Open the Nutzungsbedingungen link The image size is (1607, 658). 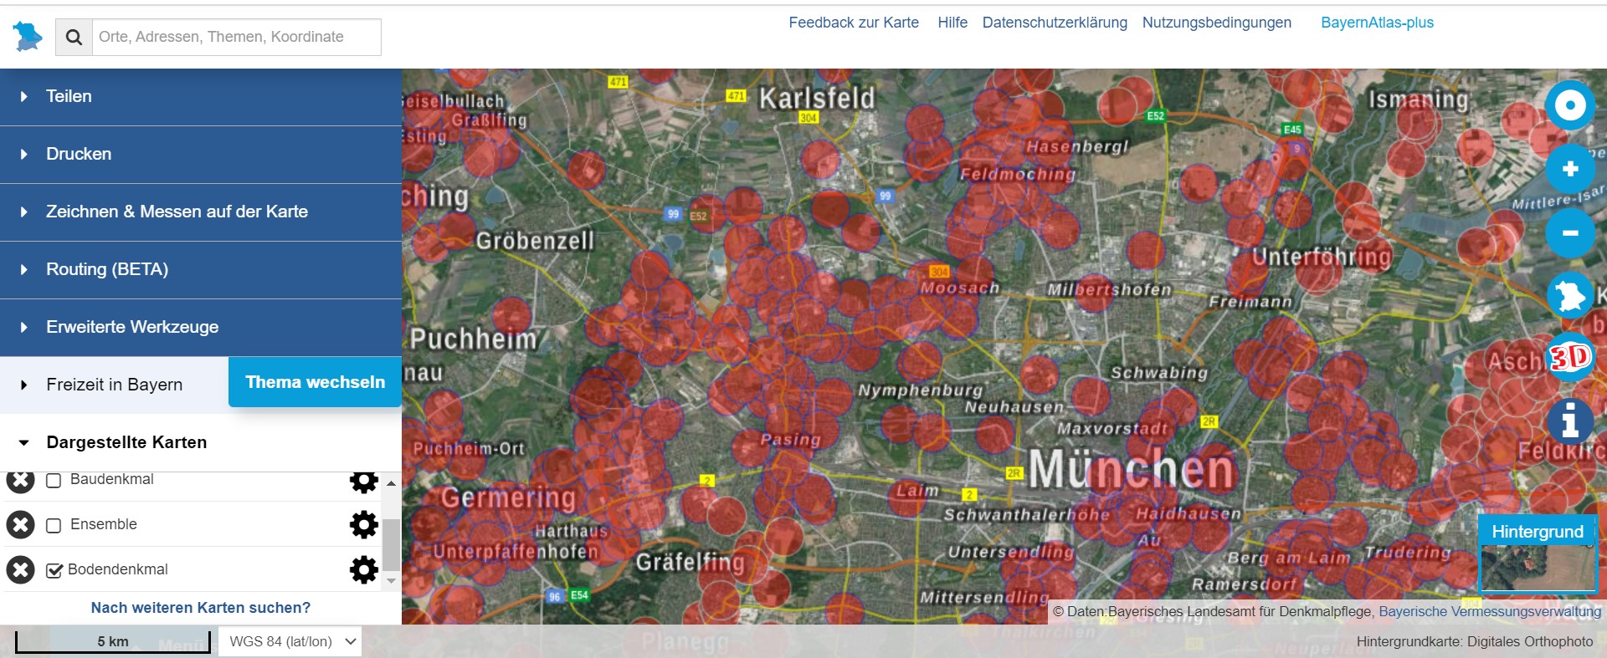coord(1217,23)
